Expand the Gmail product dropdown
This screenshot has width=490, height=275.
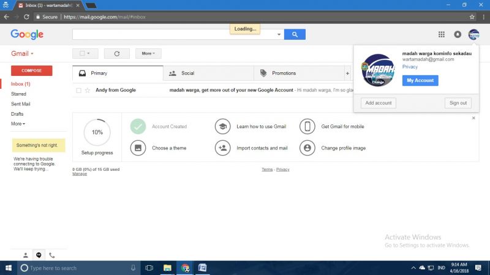pyautogui.click(x=22, y=53)
